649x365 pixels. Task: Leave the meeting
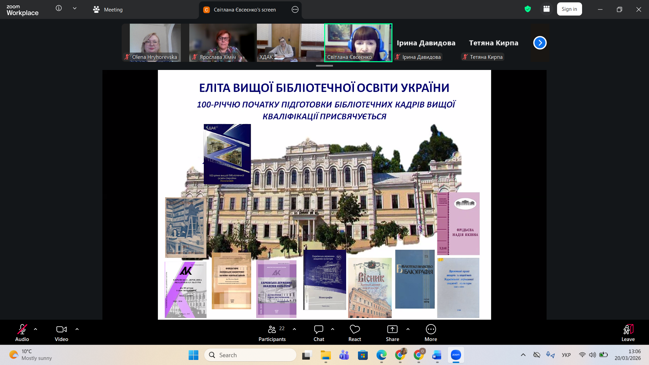(x=628, y=332)
